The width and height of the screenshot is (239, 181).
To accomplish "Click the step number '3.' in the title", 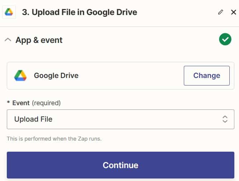I will (x=25, y=12).
